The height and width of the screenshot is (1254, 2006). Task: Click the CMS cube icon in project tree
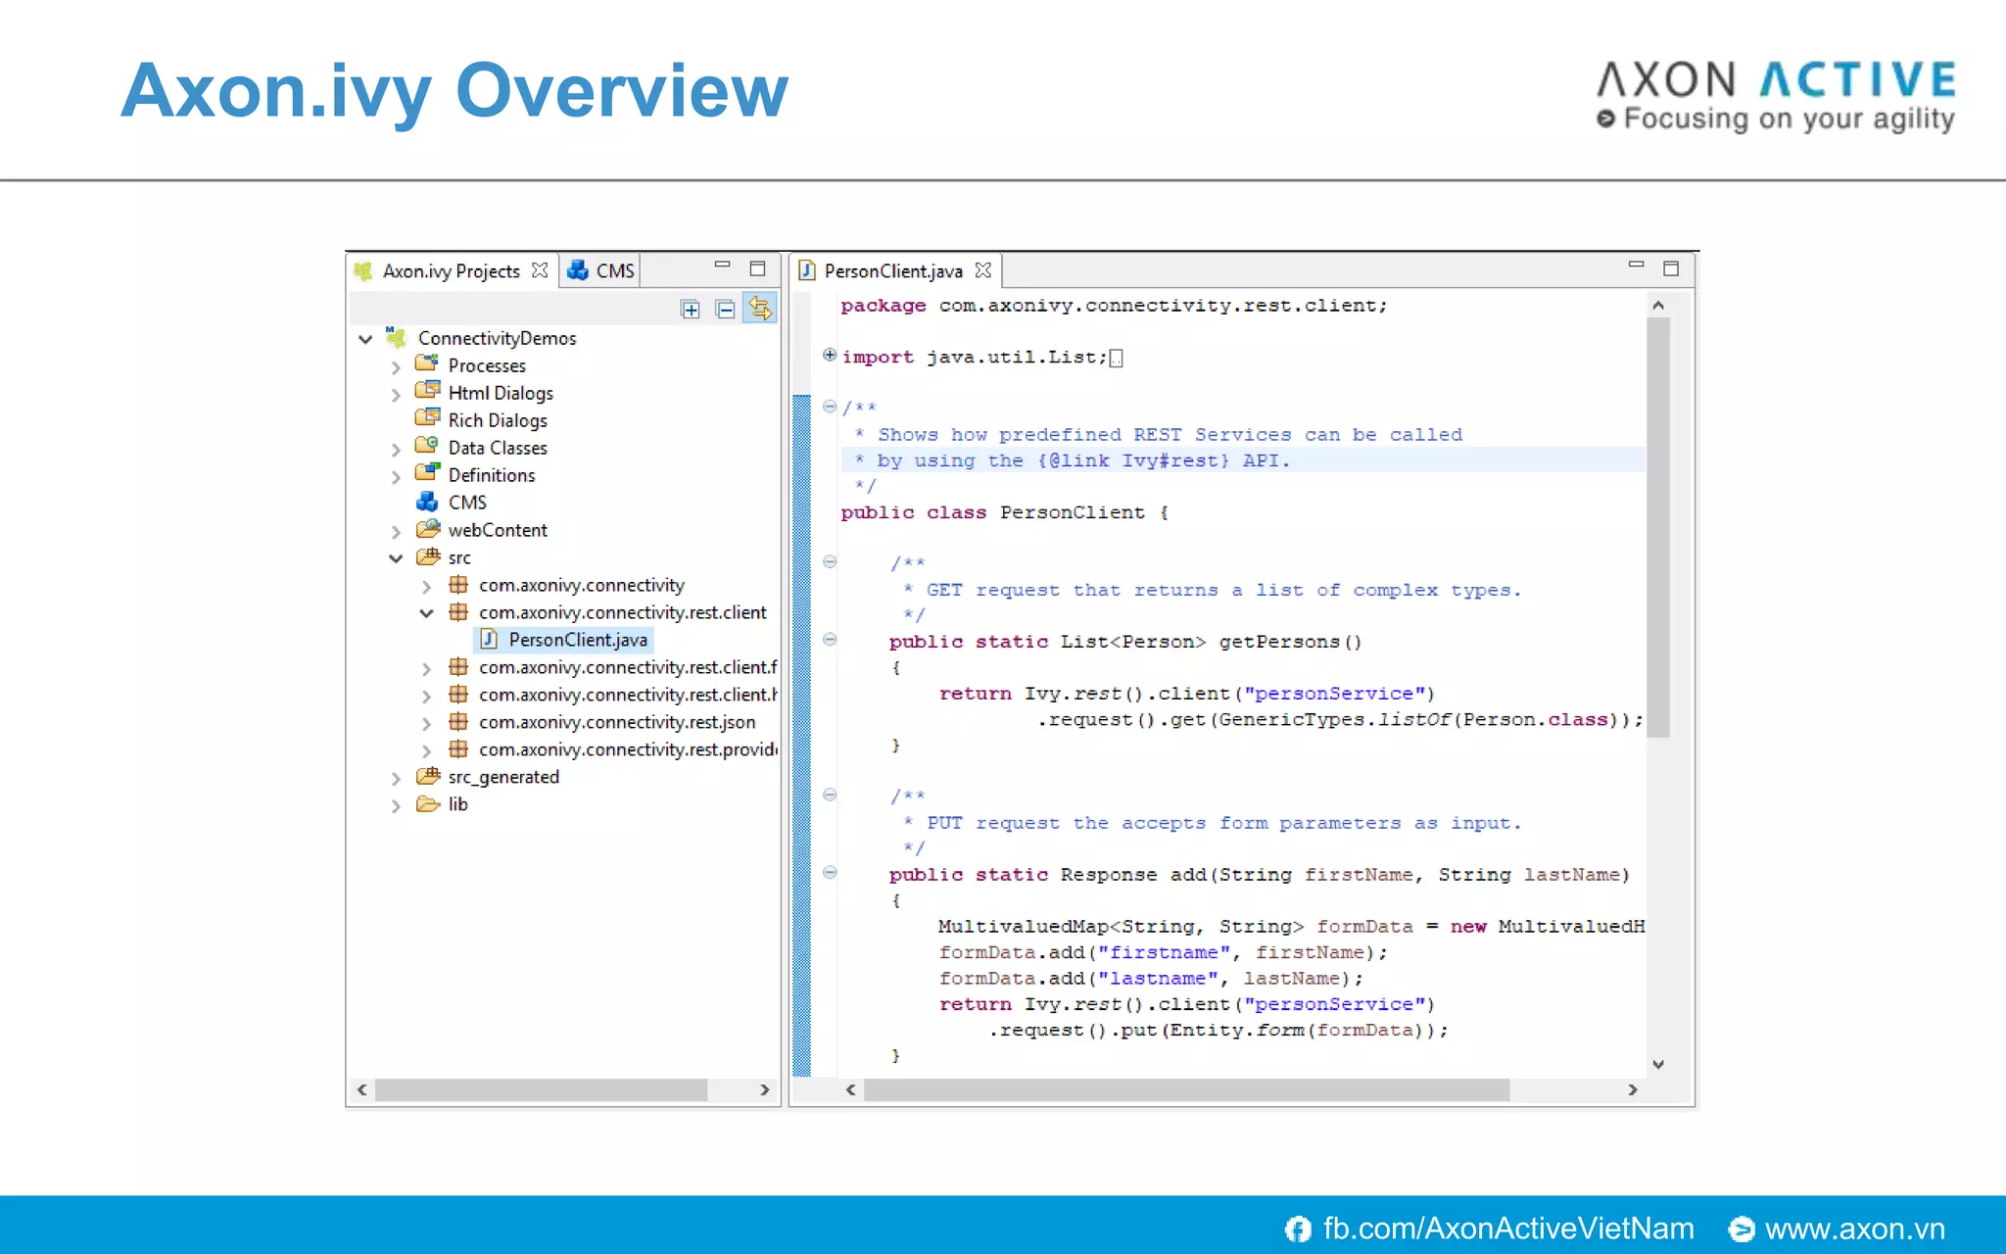(427, 503)
